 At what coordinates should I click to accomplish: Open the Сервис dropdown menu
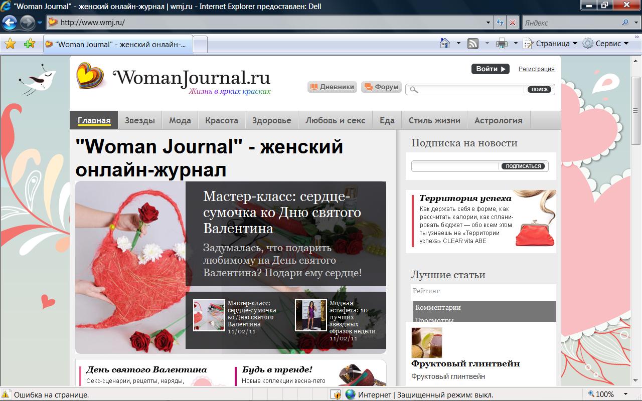[606, 44]
